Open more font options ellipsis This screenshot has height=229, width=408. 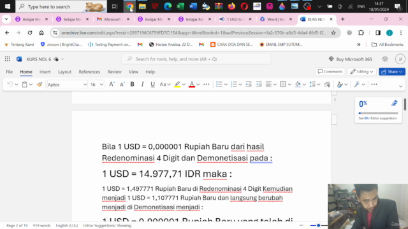click(x=207, y=85)
